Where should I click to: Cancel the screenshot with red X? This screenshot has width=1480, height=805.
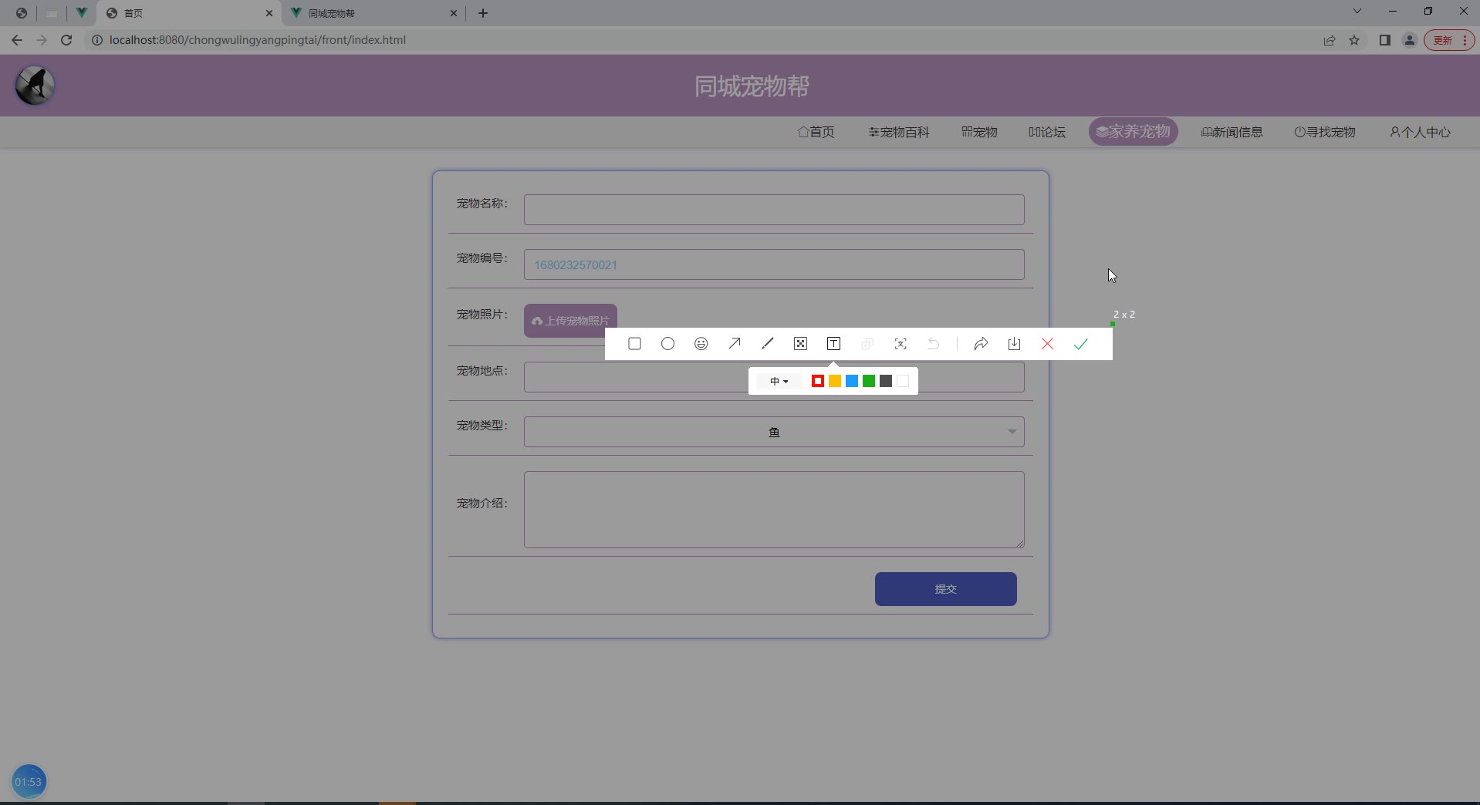[x=1047, y=344]
